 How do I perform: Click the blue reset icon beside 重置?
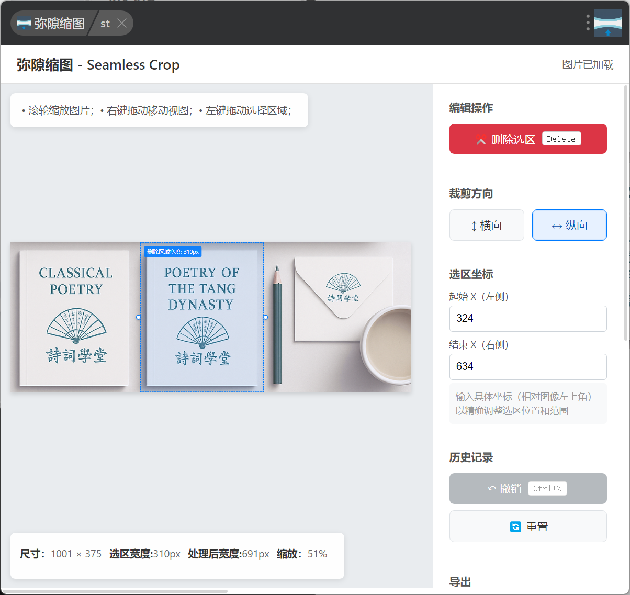(x=515, y=526)
